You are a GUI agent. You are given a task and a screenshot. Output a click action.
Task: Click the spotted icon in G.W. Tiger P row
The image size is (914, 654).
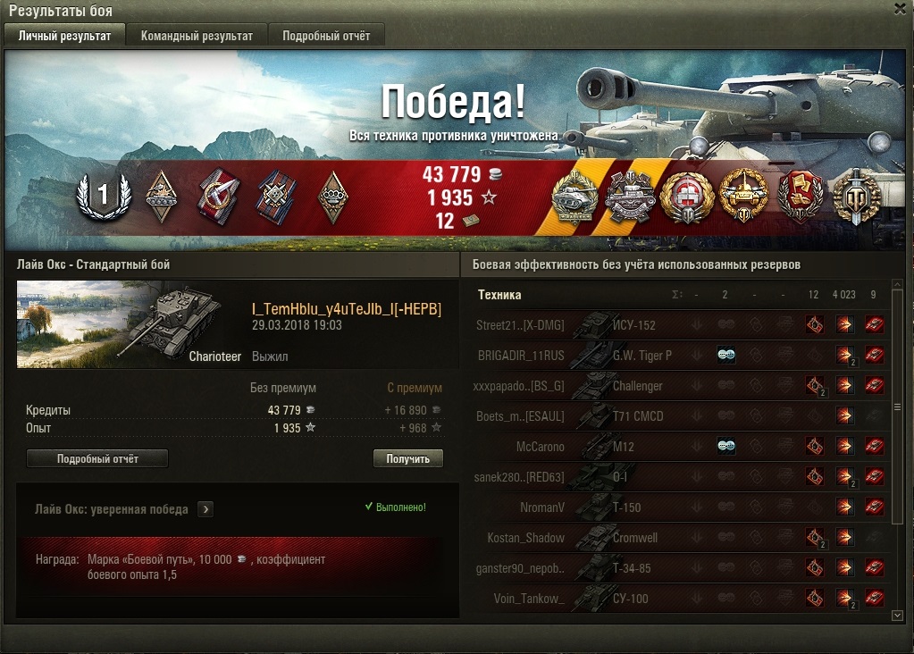pyautogui.click(x=725, y=355)
